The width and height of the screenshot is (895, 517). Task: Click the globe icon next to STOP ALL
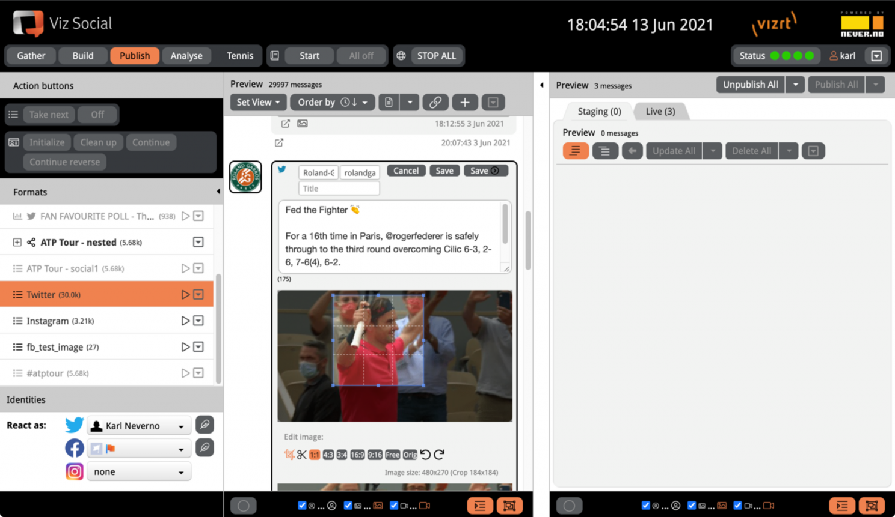click(401, 56)
